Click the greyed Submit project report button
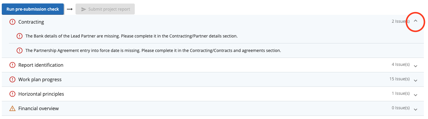 [x=105, y=9]
